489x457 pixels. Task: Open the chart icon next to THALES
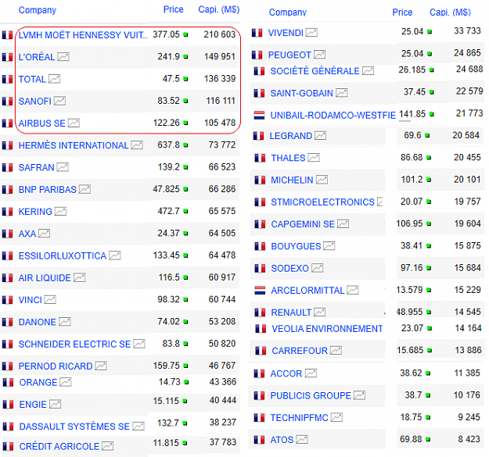click(x=314, y=158)
